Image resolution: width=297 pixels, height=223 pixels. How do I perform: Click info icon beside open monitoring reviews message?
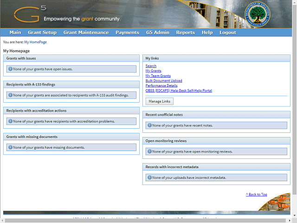tap(149, 151)
